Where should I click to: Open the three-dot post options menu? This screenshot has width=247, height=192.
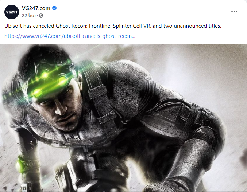[x=234, y=11]
